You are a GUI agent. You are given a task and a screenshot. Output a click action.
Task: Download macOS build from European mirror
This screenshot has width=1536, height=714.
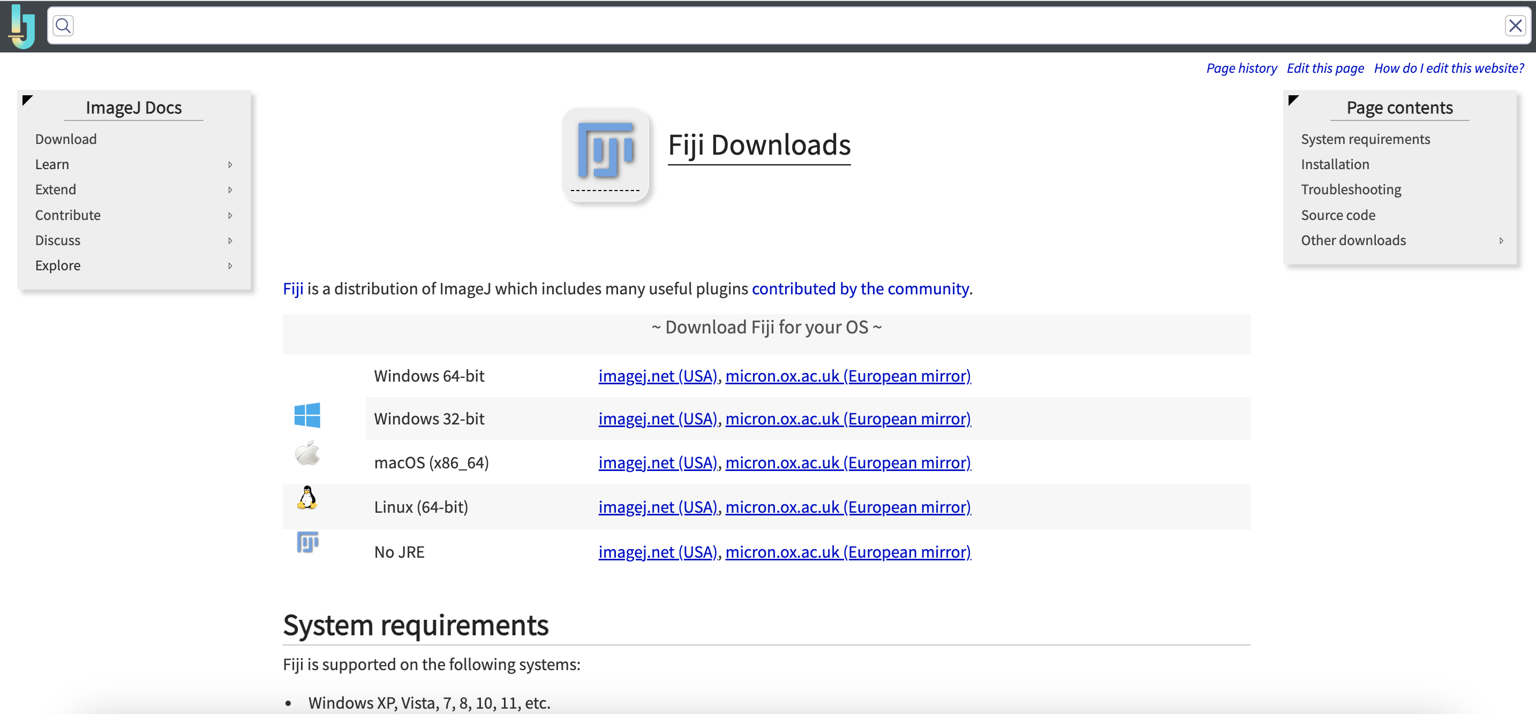coord(848,462)
